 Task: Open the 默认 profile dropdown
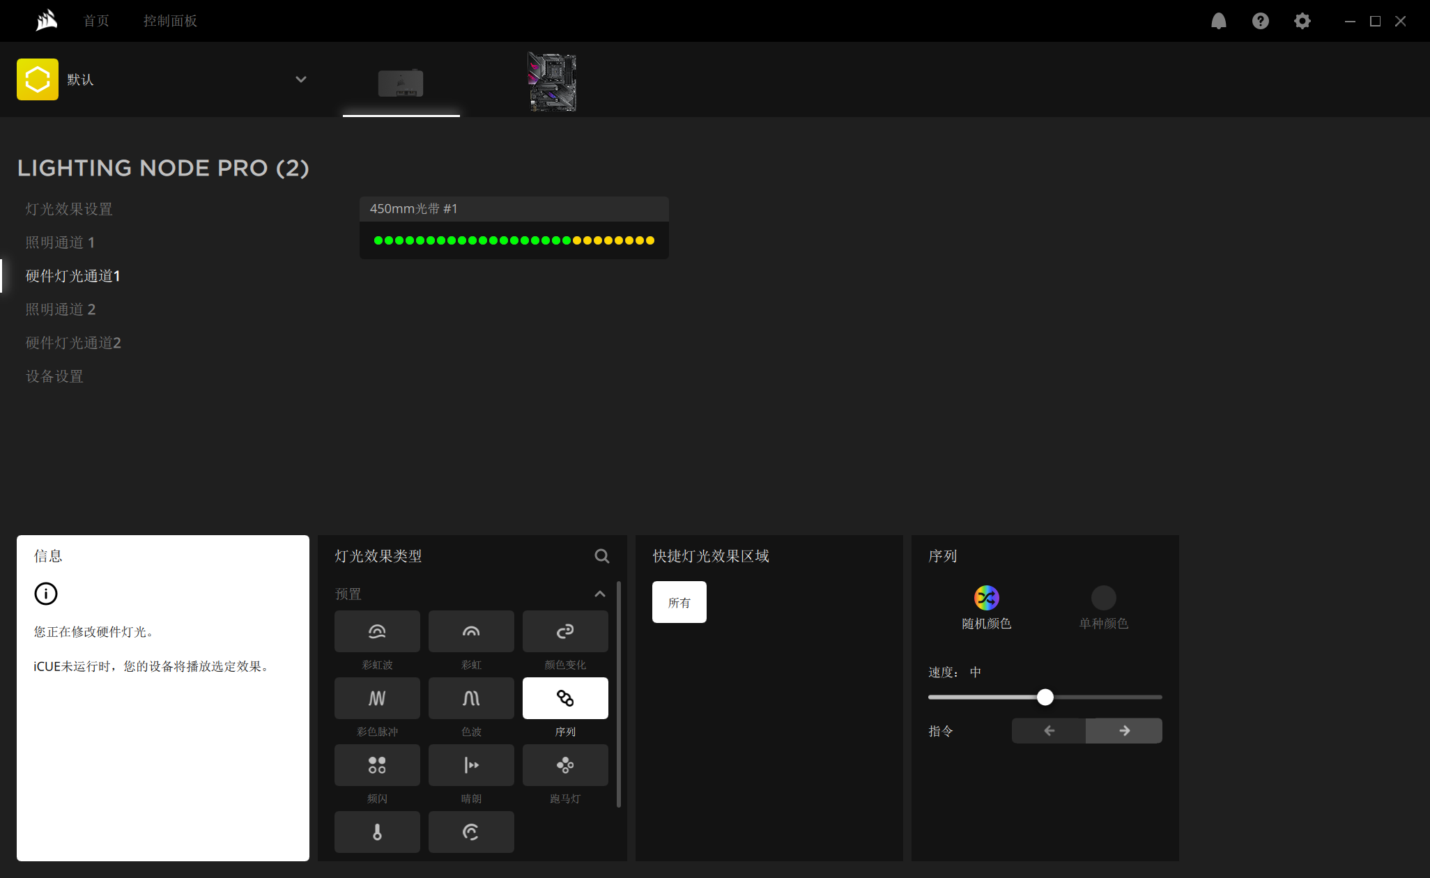300,79
